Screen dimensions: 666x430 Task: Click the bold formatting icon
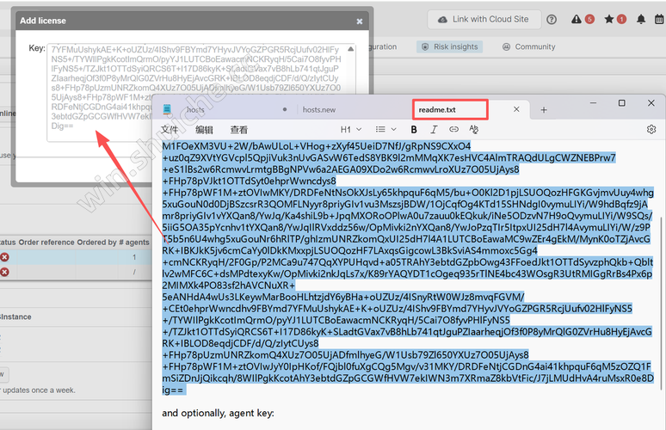[x=413, y=130]
